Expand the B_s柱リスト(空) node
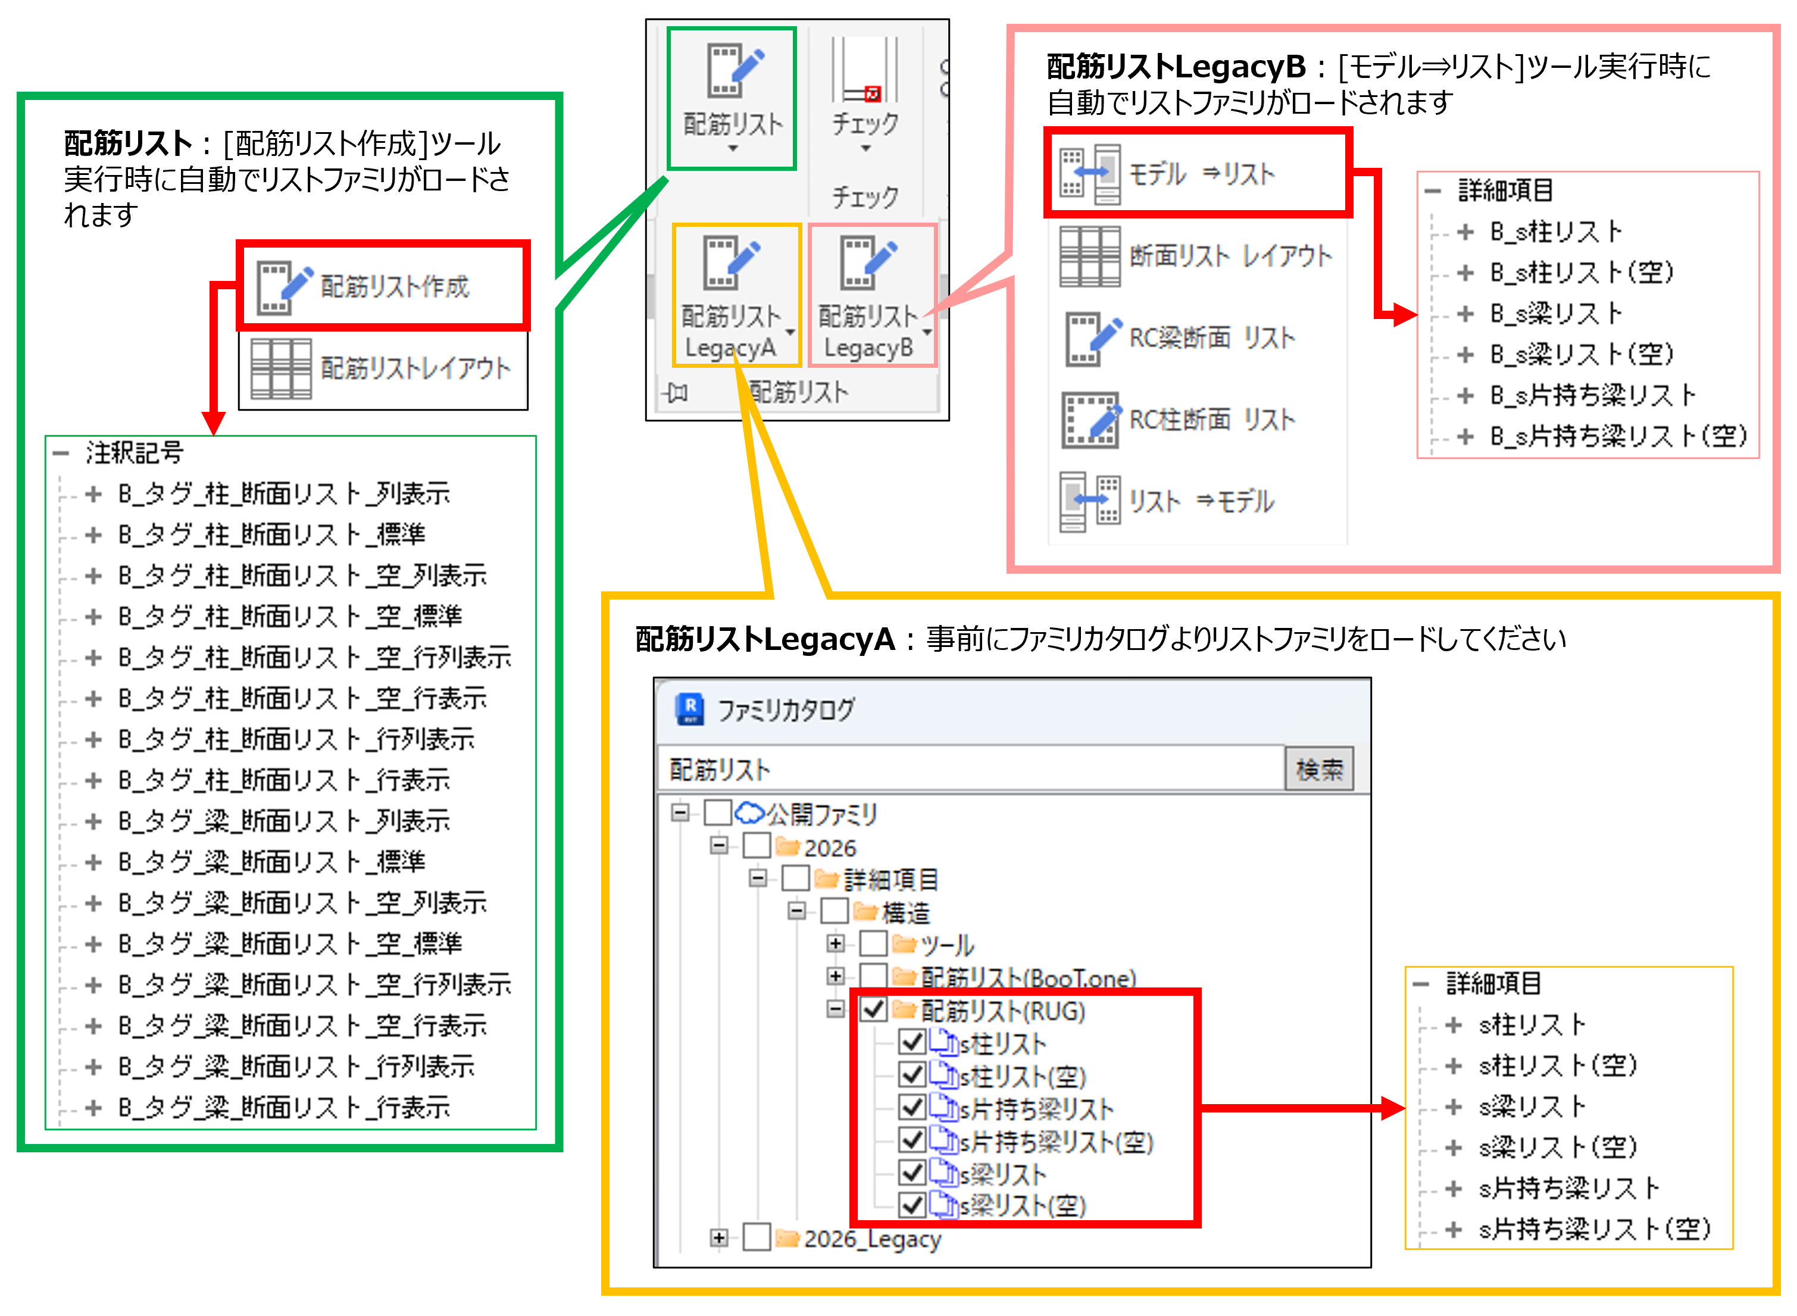 (1465, 273)
